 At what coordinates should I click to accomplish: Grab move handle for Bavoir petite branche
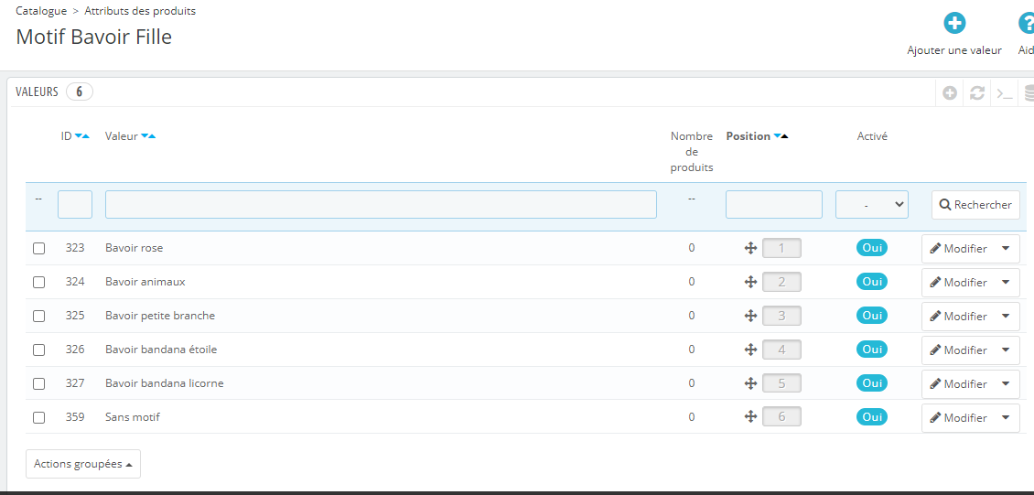(x=749, y=316)
